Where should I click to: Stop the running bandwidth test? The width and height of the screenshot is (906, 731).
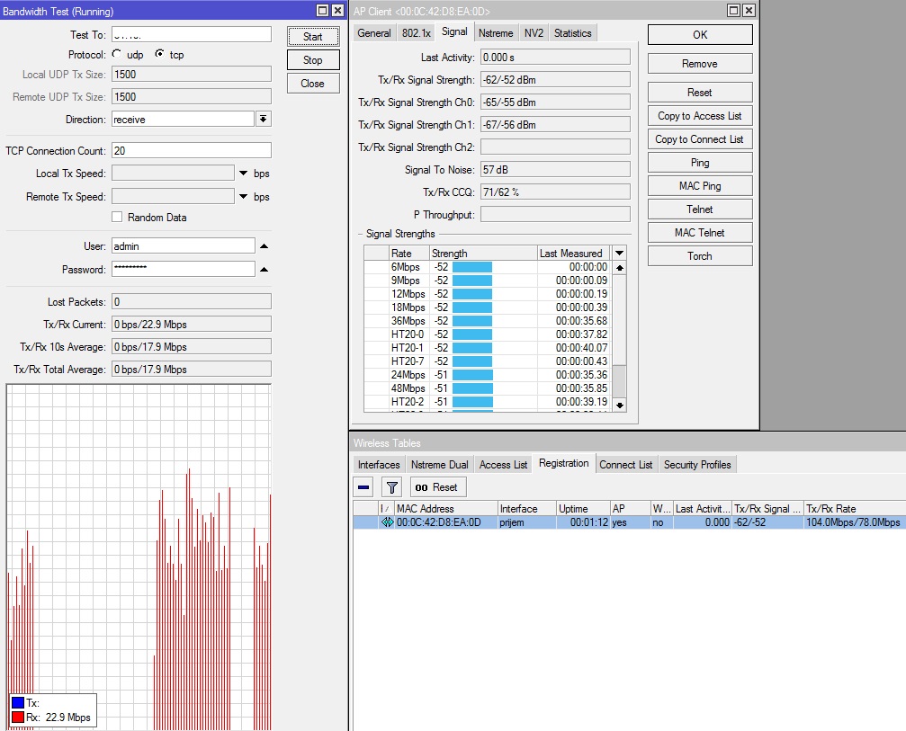pyautogui.click(x=313, y=60)
